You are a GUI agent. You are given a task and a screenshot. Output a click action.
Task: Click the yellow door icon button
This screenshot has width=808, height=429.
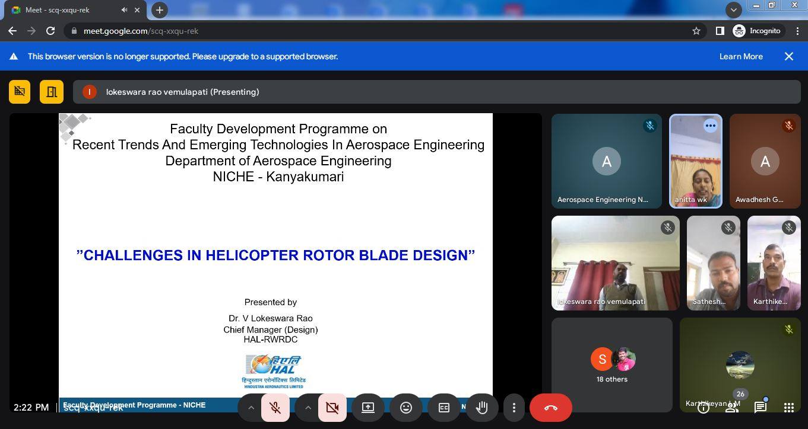click(52, 92)
